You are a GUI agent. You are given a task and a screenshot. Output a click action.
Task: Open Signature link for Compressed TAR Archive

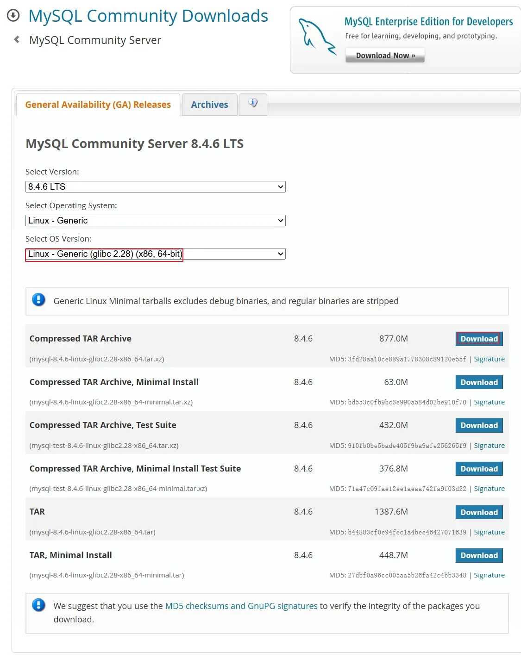[x=489, y=359]
